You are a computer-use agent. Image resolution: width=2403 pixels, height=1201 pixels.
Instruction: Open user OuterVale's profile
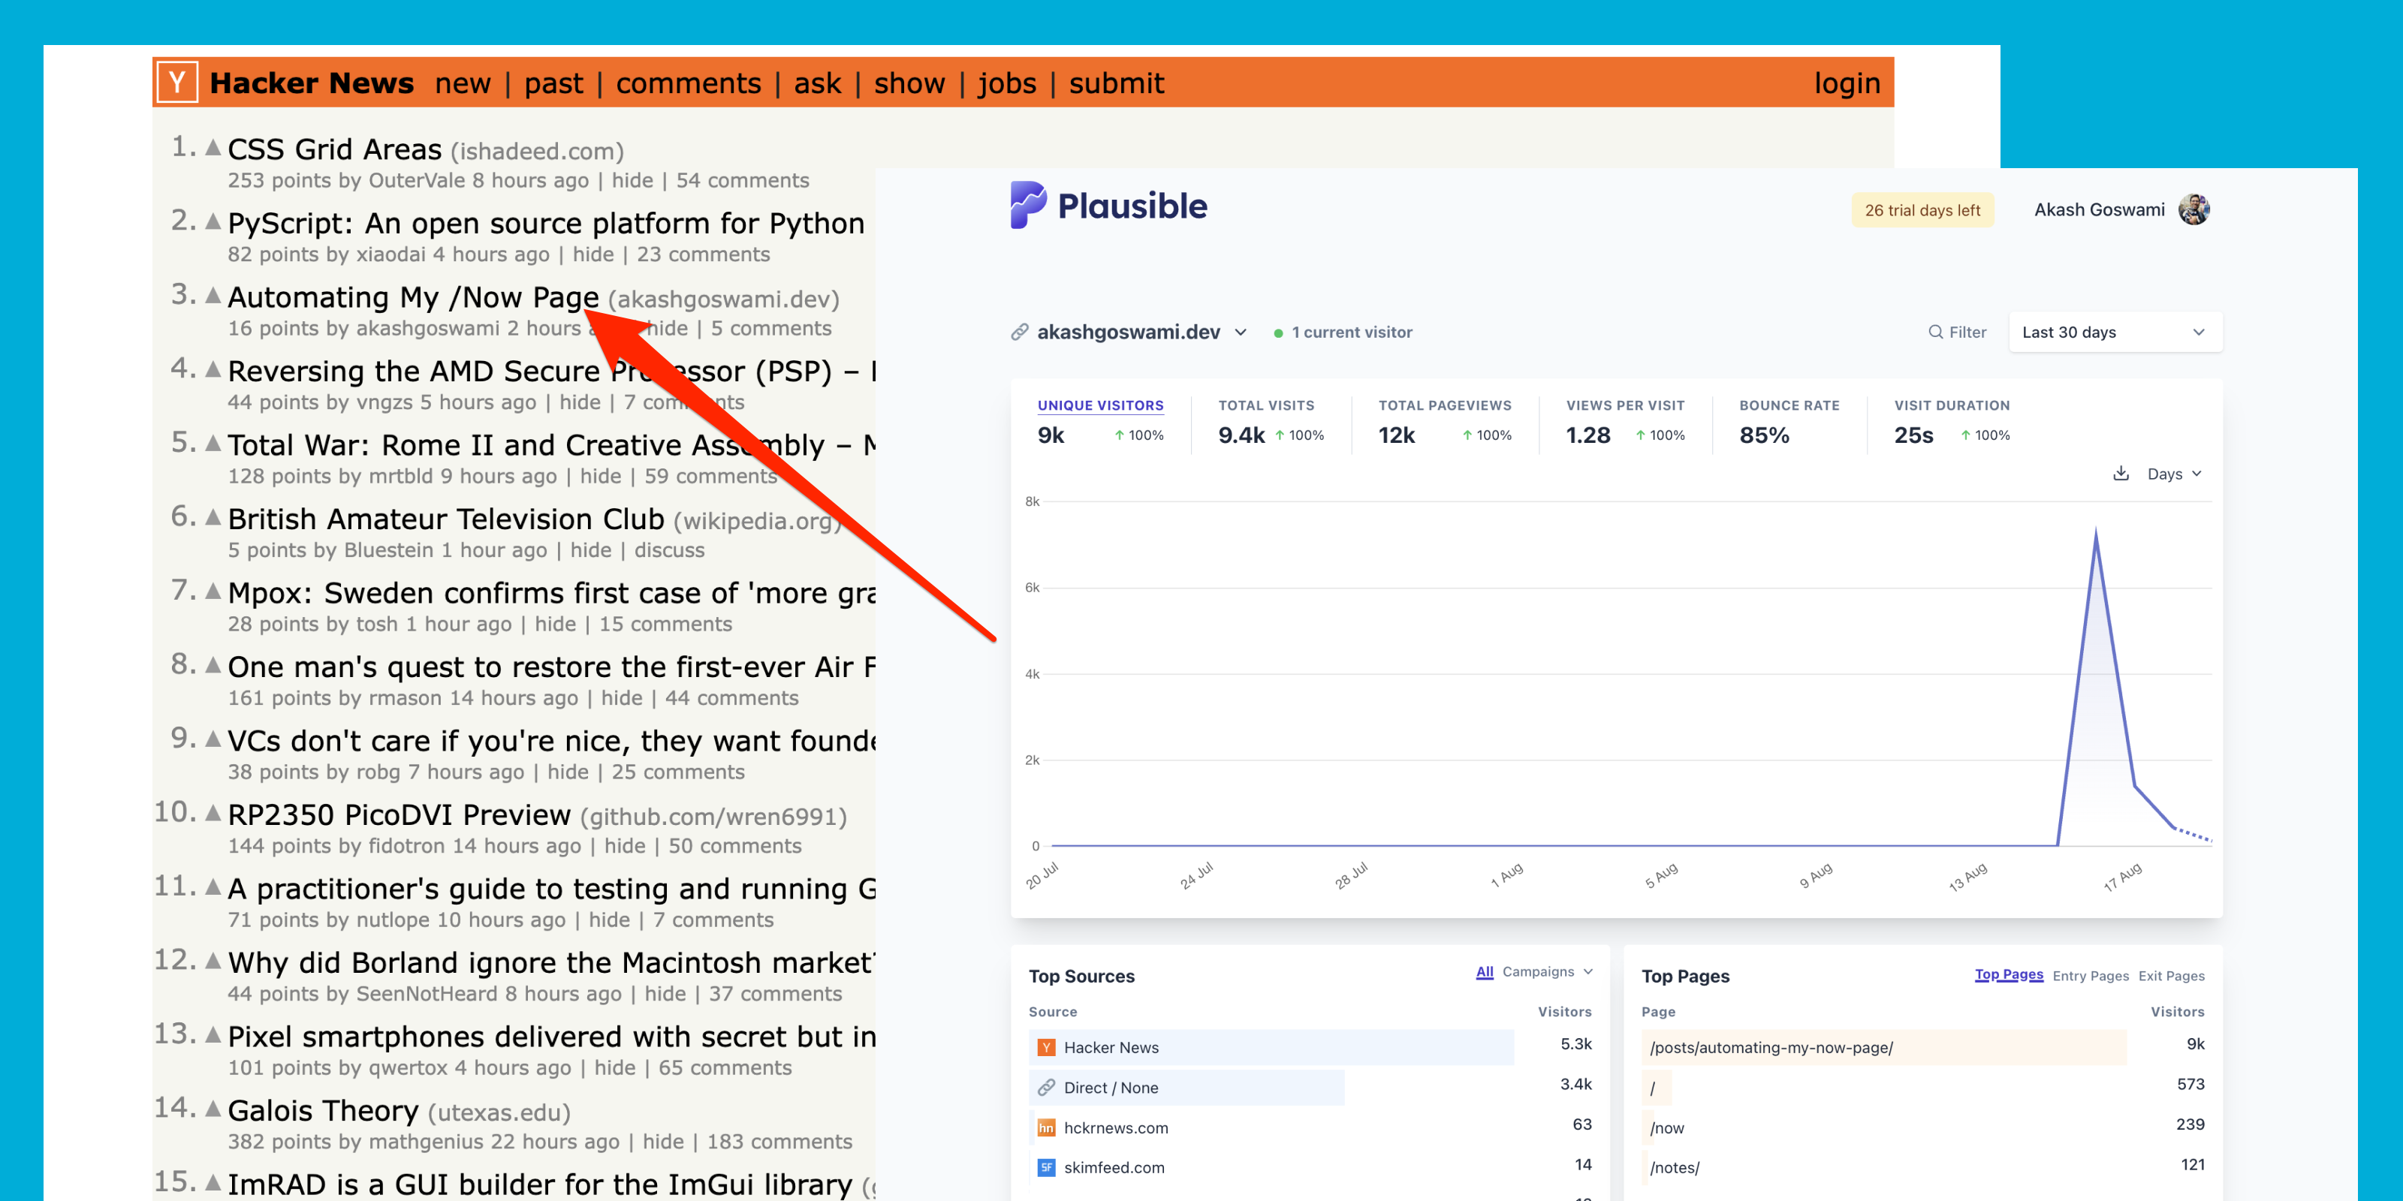(417, 180)
